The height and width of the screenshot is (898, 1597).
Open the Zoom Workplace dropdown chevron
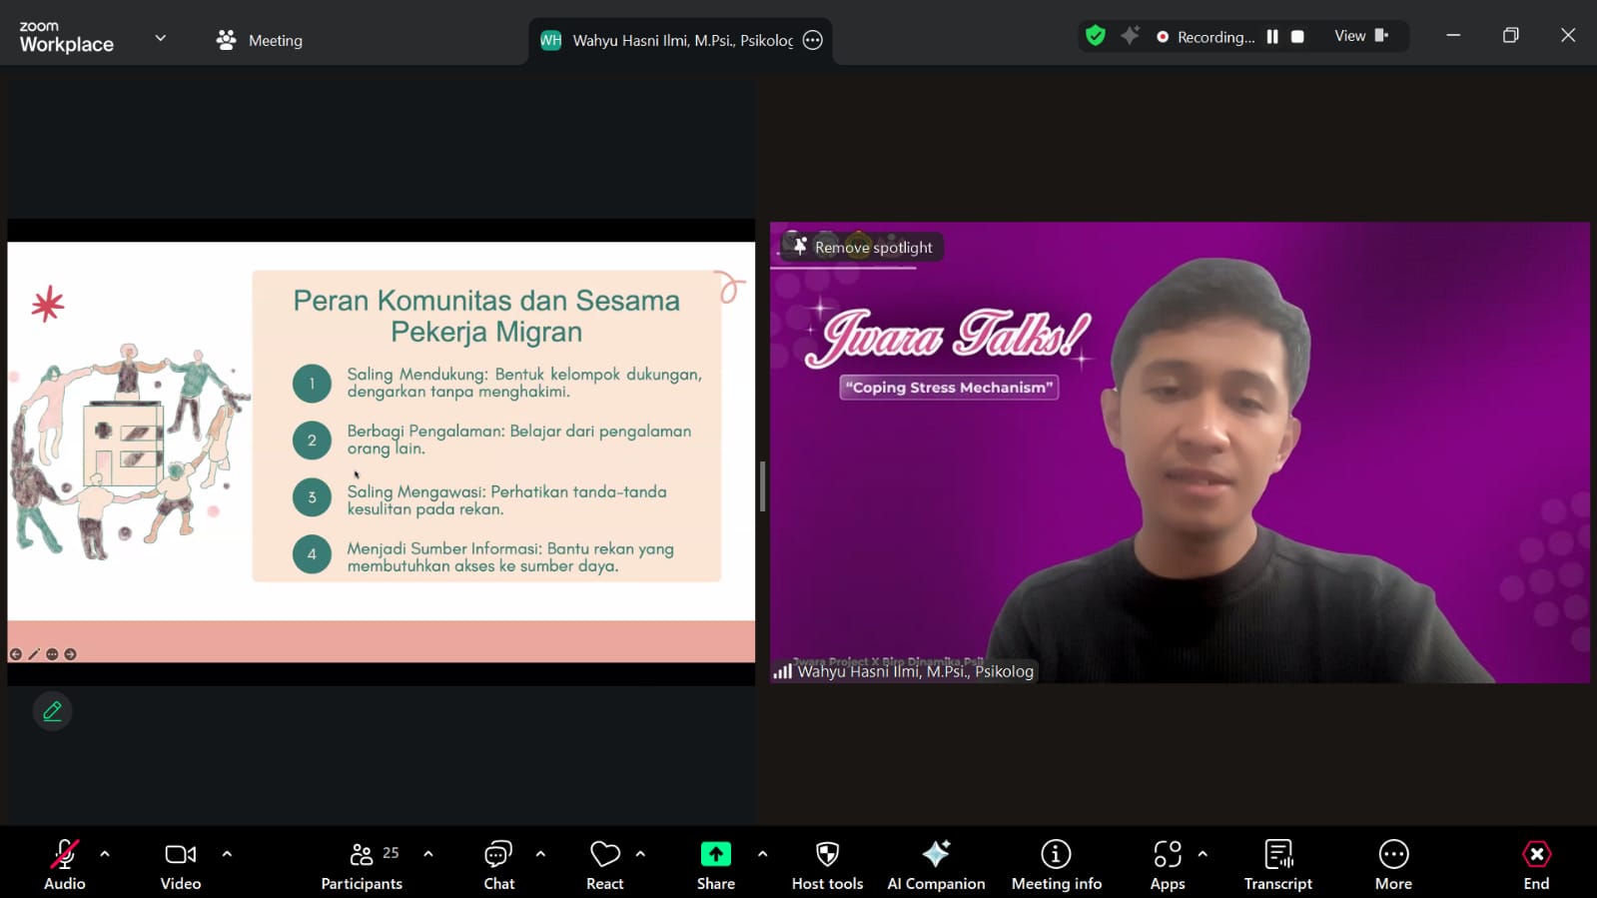[x=160, y=39]
